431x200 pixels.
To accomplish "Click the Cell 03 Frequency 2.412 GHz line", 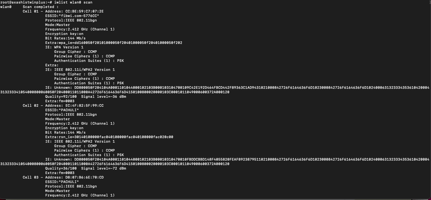I will [x=80, y=195].
